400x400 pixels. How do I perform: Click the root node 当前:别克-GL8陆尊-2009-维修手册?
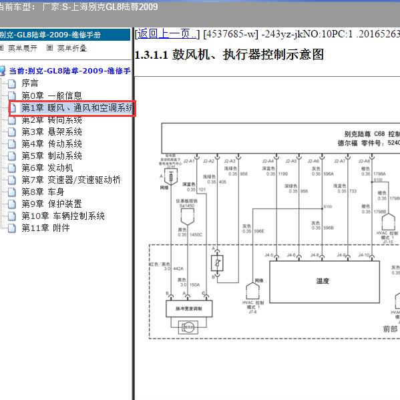click(69, 71)
